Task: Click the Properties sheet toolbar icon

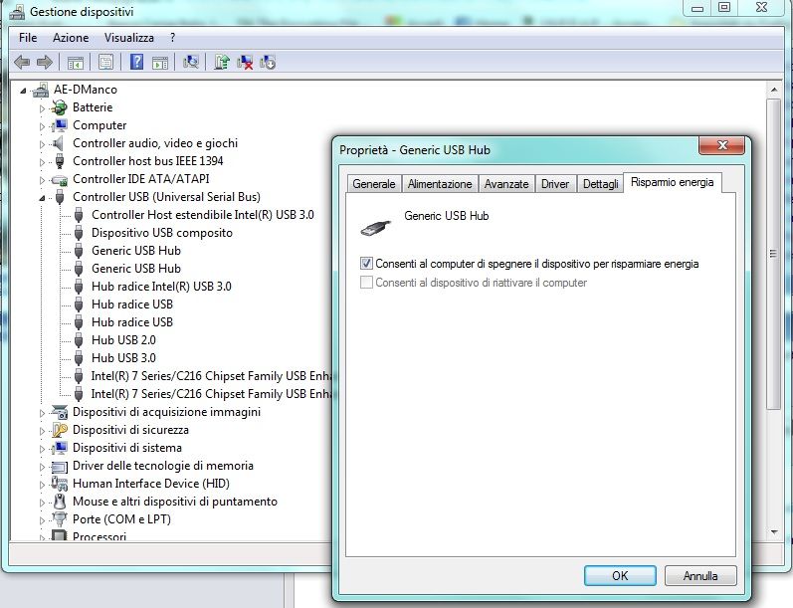Action: [x=105, y=62]
